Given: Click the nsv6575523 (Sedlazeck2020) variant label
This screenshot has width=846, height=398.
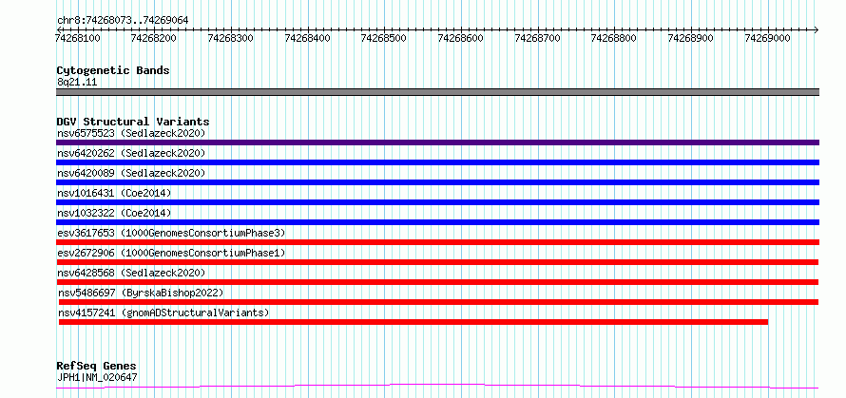Looking at the screenshot, I should click(131, 133).
